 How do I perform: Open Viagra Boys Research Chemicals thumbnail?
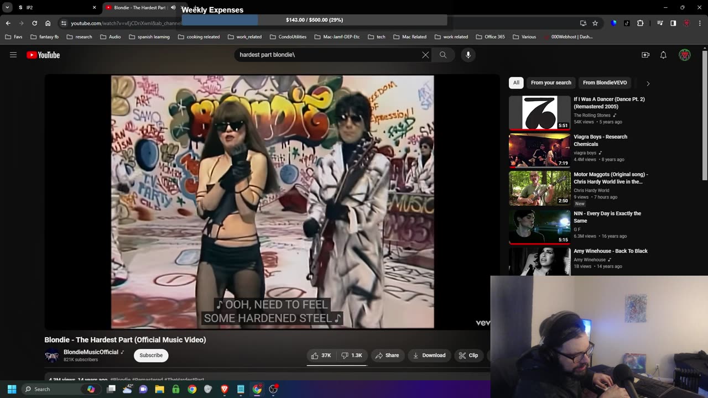(x=539, y=150)
